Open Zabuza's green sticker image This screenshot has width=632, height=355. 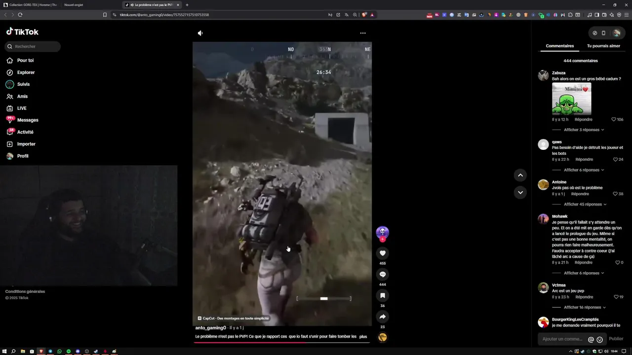point(571,99)
